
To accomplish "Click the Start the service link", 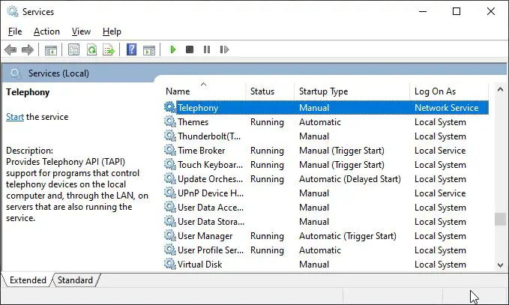I will 15,117.
